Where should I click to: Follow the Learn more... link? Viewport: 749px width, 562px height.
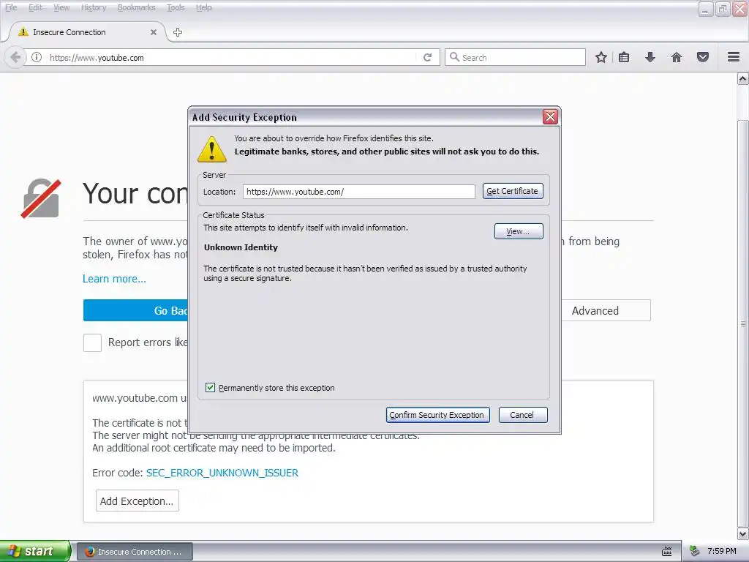[x=114, y=279]
